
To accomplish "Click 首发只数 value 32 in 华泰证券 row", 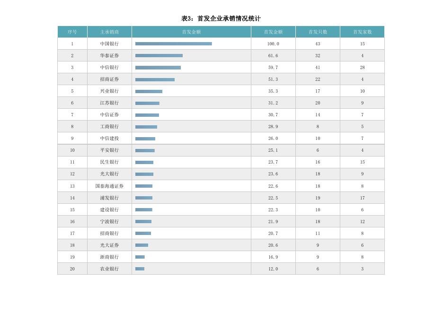I will pyautogui.click(x=318, y=56).
